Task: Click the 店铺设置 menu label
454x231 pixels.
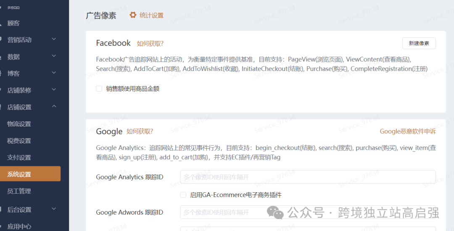Action: (x=19, y=107)
